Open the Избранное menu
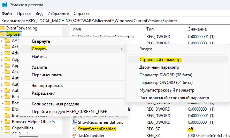Screen dimensions: 230x138 (x=58, y=14)
